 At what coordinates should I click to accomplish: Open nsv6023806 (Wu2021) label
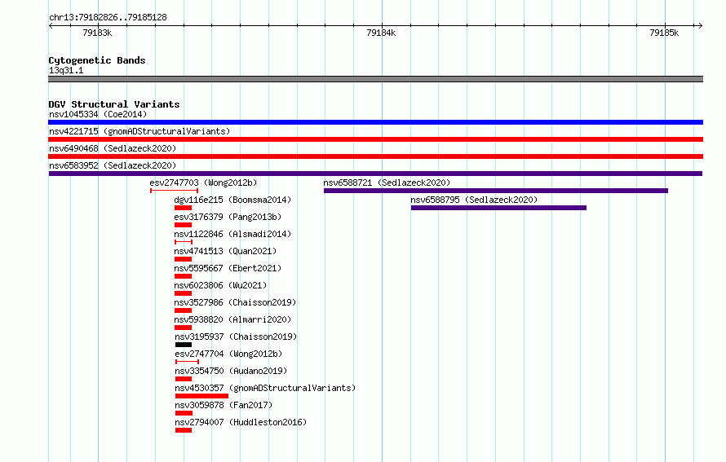[220, 285]
